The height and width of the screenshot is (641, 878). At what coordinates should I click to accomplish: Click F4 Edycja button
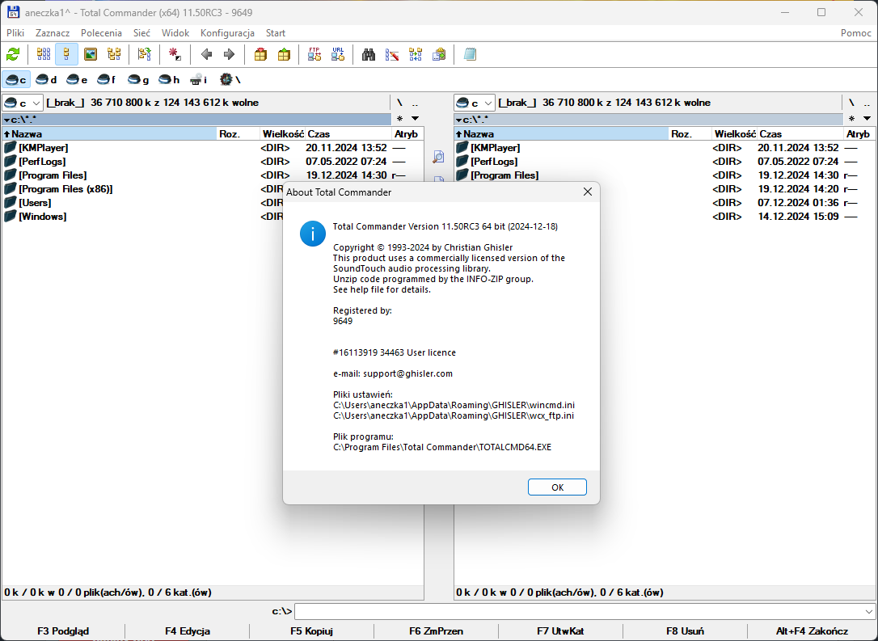pyautogui.click(x=188, y=631)
